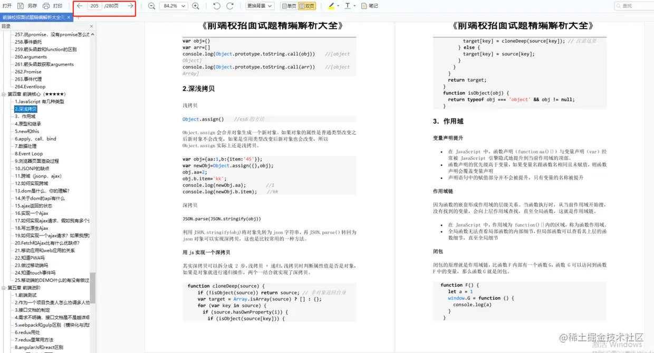Select outline item 11.跨域 (jsonp, ajax)
Image resolution: width=654 pixels, height=353 pixels.
(38, 176)
